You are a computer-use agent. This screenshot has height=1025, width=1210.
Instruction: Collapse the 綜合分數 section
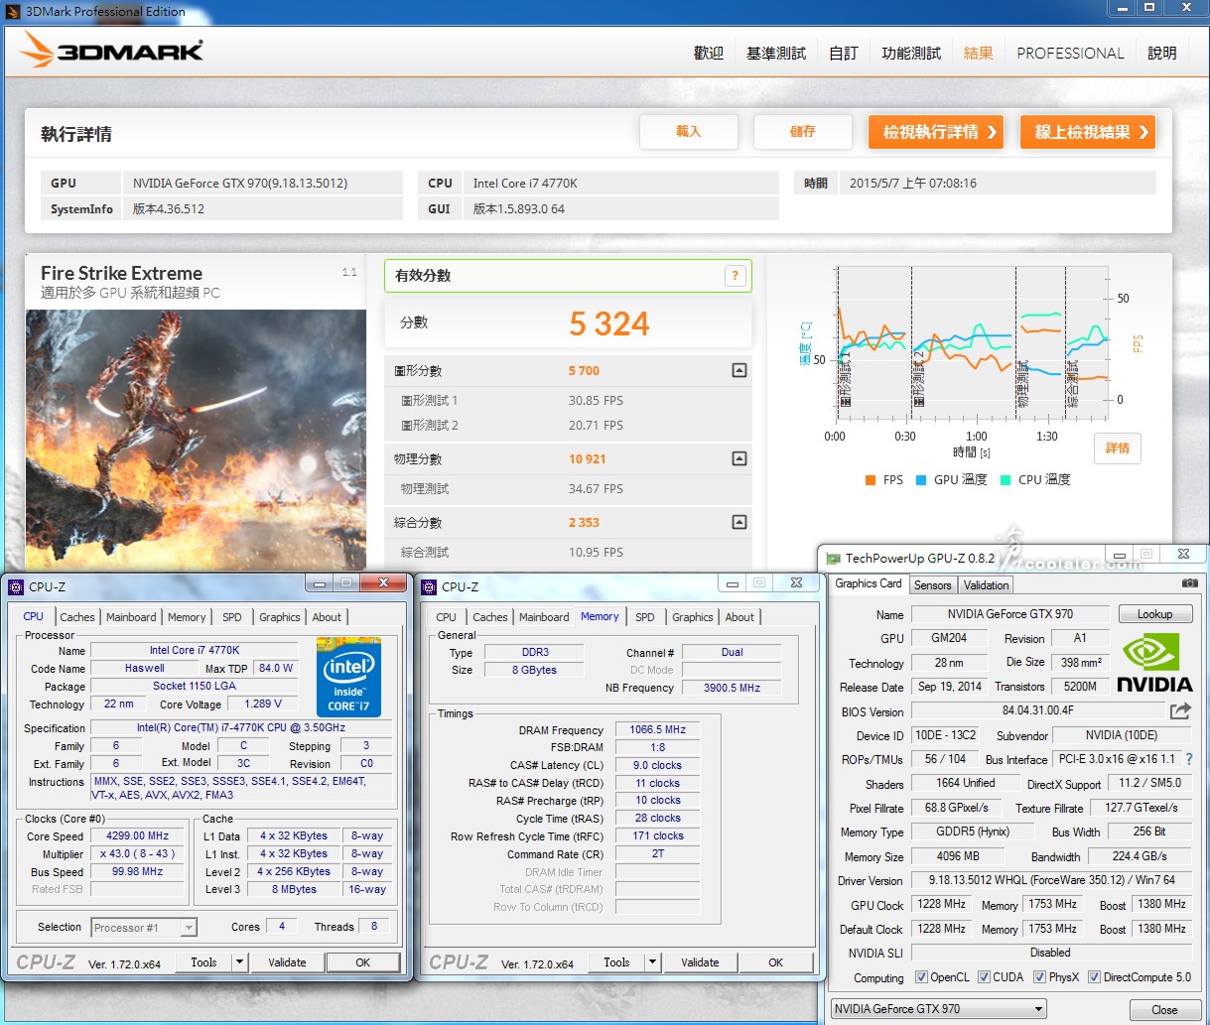739,522
